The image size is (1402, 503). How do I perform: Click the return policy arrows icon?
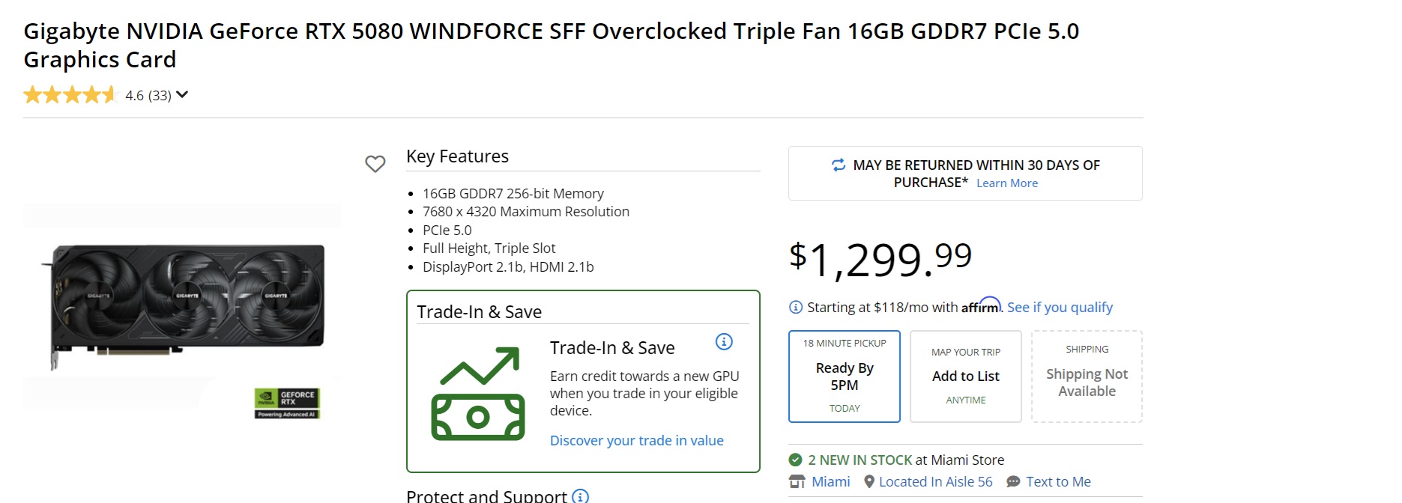pyautogui.click(x=839, y=165)
